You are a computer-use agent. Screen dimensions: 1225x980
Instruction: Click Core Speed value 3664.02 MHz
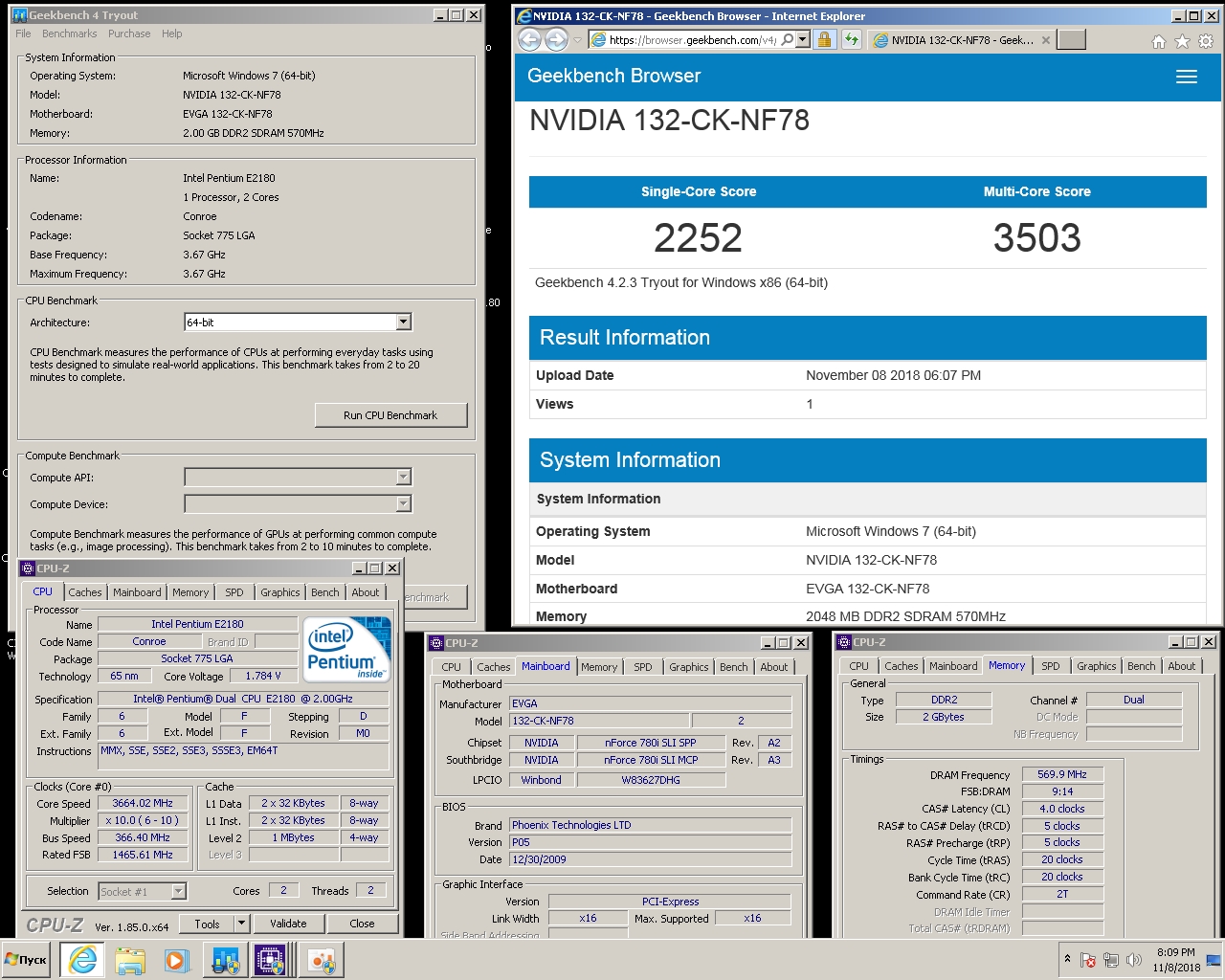coord(143,803)
